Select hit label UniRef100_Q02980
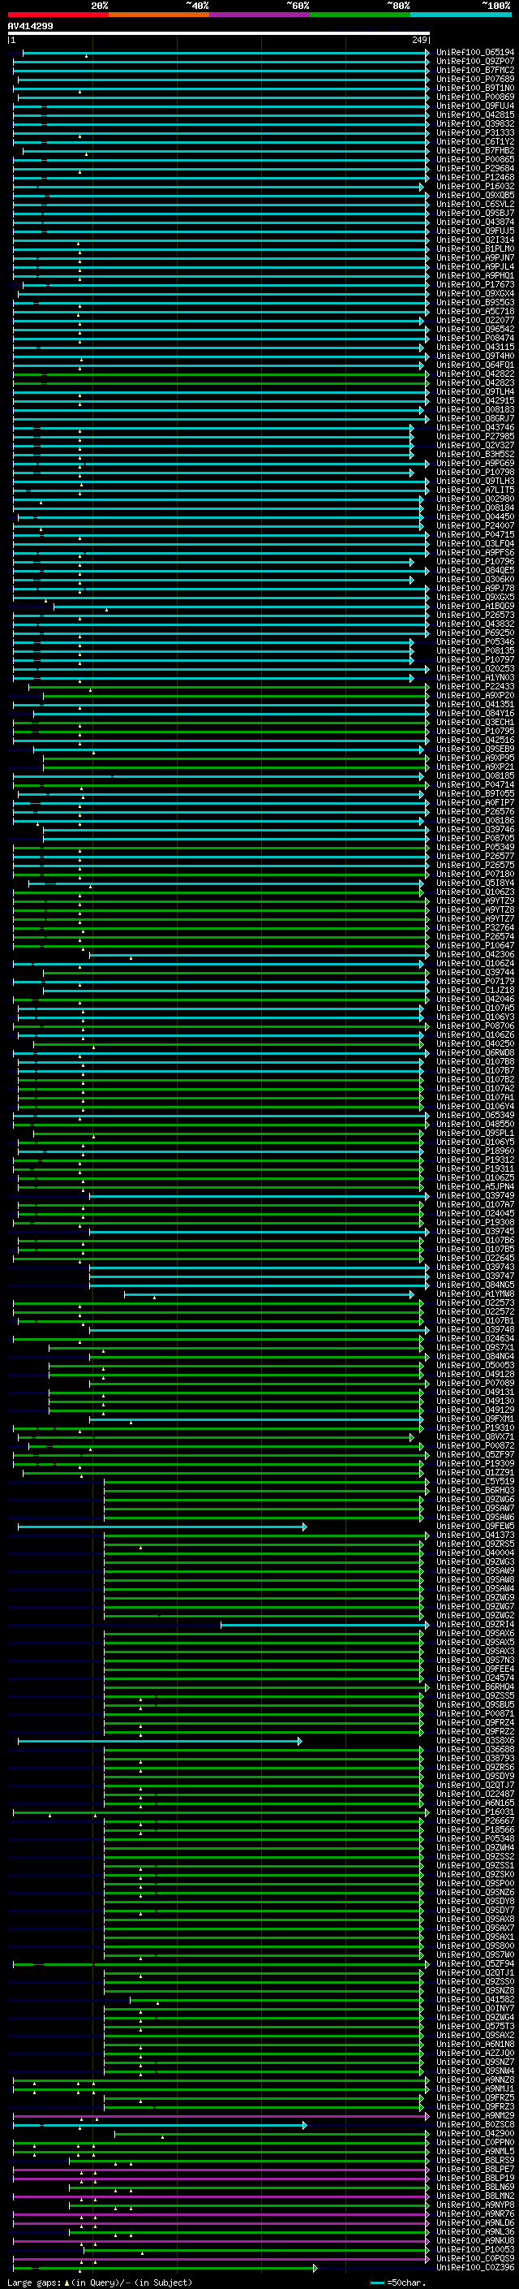Image resolution: width=519 pixels, height=2289 pixels. coord(475,499)
